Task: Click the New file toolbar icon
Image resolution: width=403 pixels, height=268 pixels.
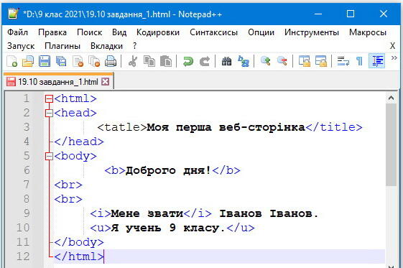Action: coord(11,61)
